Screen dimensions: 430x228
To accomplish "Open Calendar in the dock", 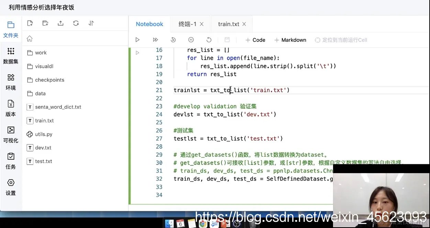I will coord(180,224).
